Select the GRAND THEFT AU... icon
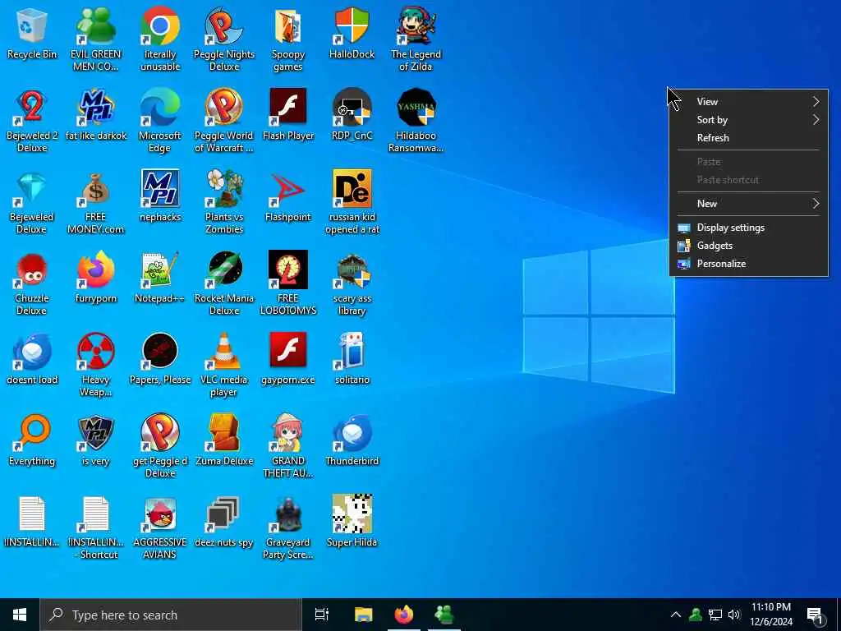Image resolution: width=841 pixels, height=631 pixels. coord(288,432)
